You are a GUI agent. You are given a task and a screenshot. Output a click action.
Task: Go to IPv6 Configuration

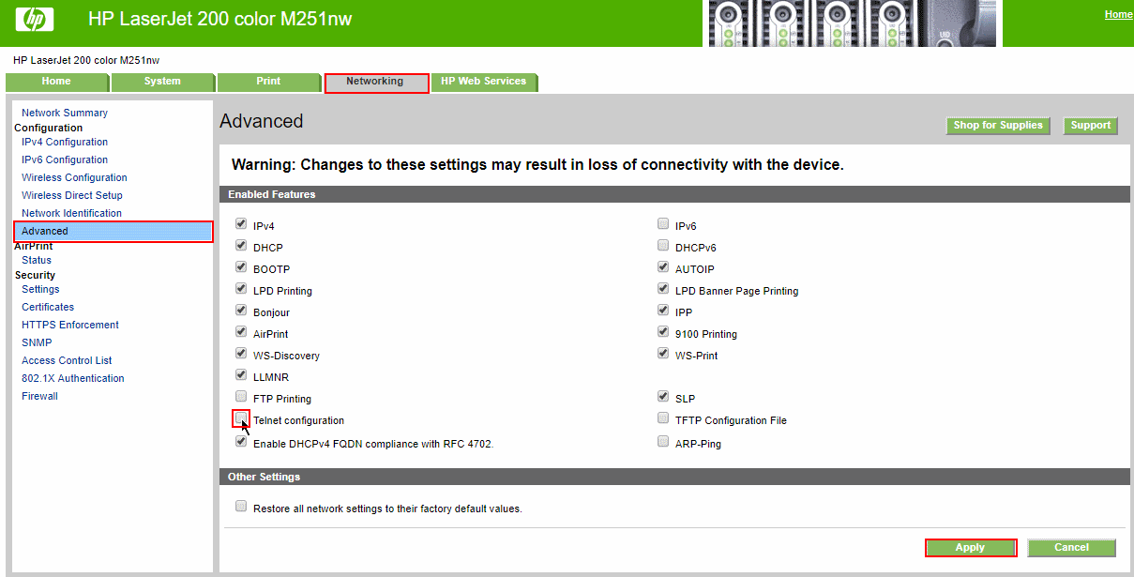point(65,159)
